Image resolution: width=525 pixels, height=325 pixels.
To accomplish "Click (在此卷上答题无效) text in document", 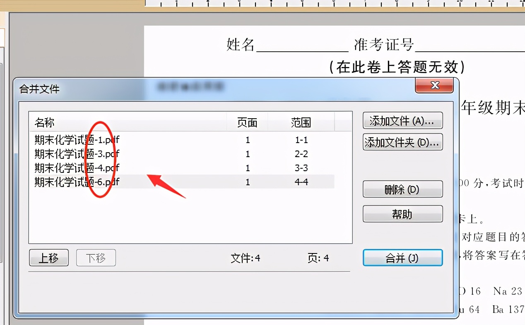I will point(397,67).
